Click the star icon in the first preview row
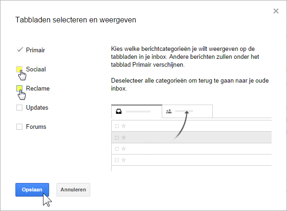 point(123,126)
